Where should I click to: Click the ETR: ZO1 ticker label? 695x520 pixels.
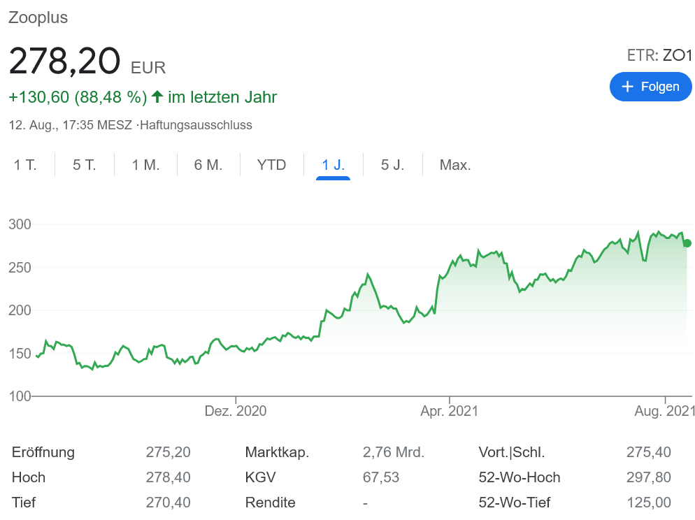point(659,56)
